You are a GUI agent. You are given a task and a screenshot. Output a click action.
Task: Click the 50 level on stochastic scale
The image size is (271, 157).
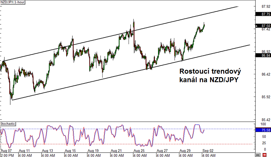click(264, 136)
